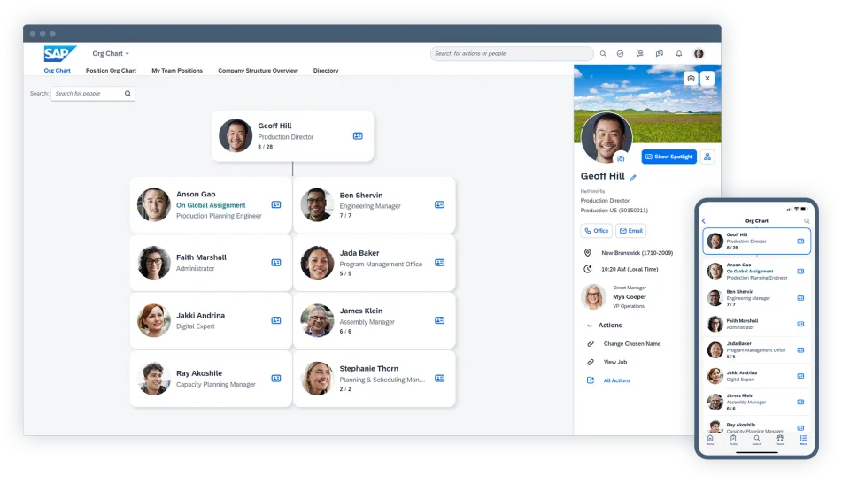Open Jakki Andrina's contact card icon

[276, 320]
